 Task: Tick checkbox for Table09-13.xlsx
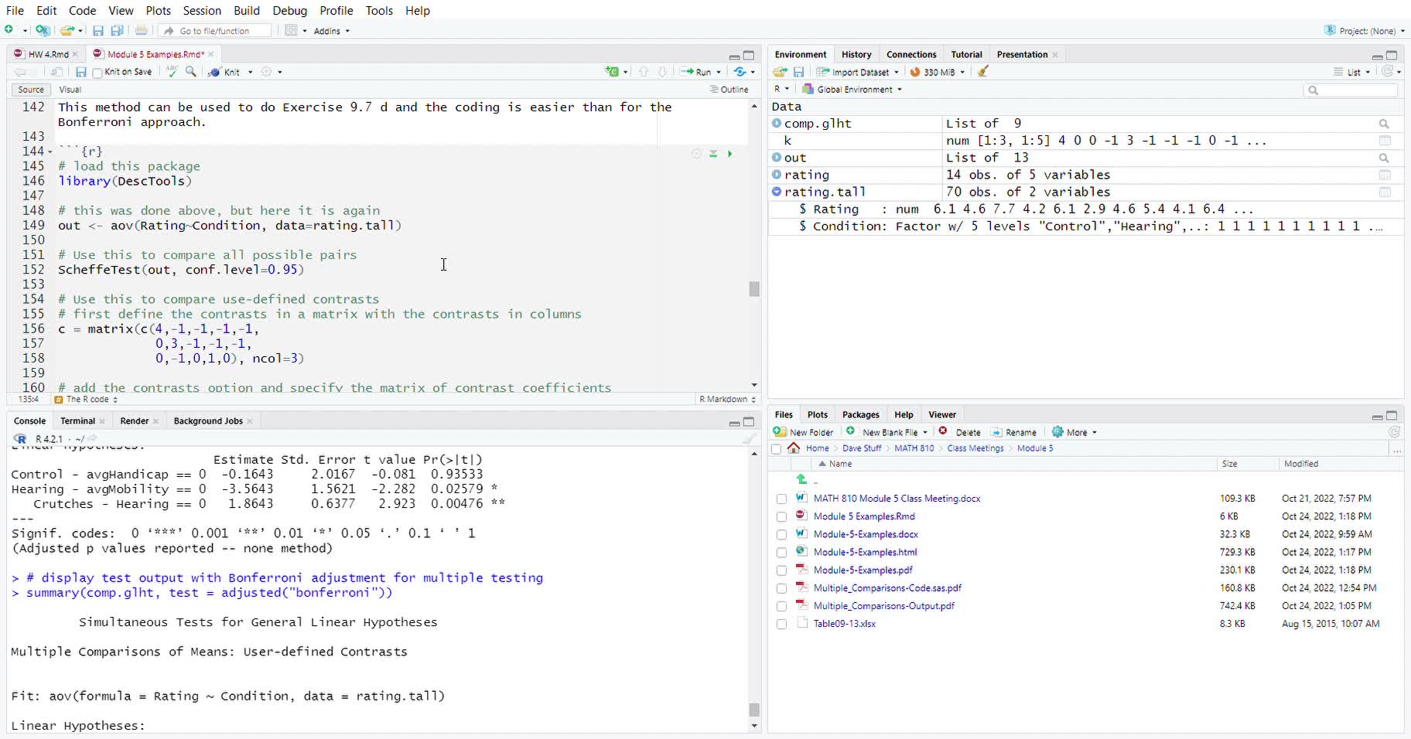click(781, 625)
